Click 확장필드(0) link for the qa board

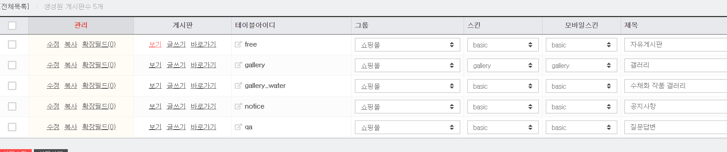pyautogui.click(x=99, y=127)
